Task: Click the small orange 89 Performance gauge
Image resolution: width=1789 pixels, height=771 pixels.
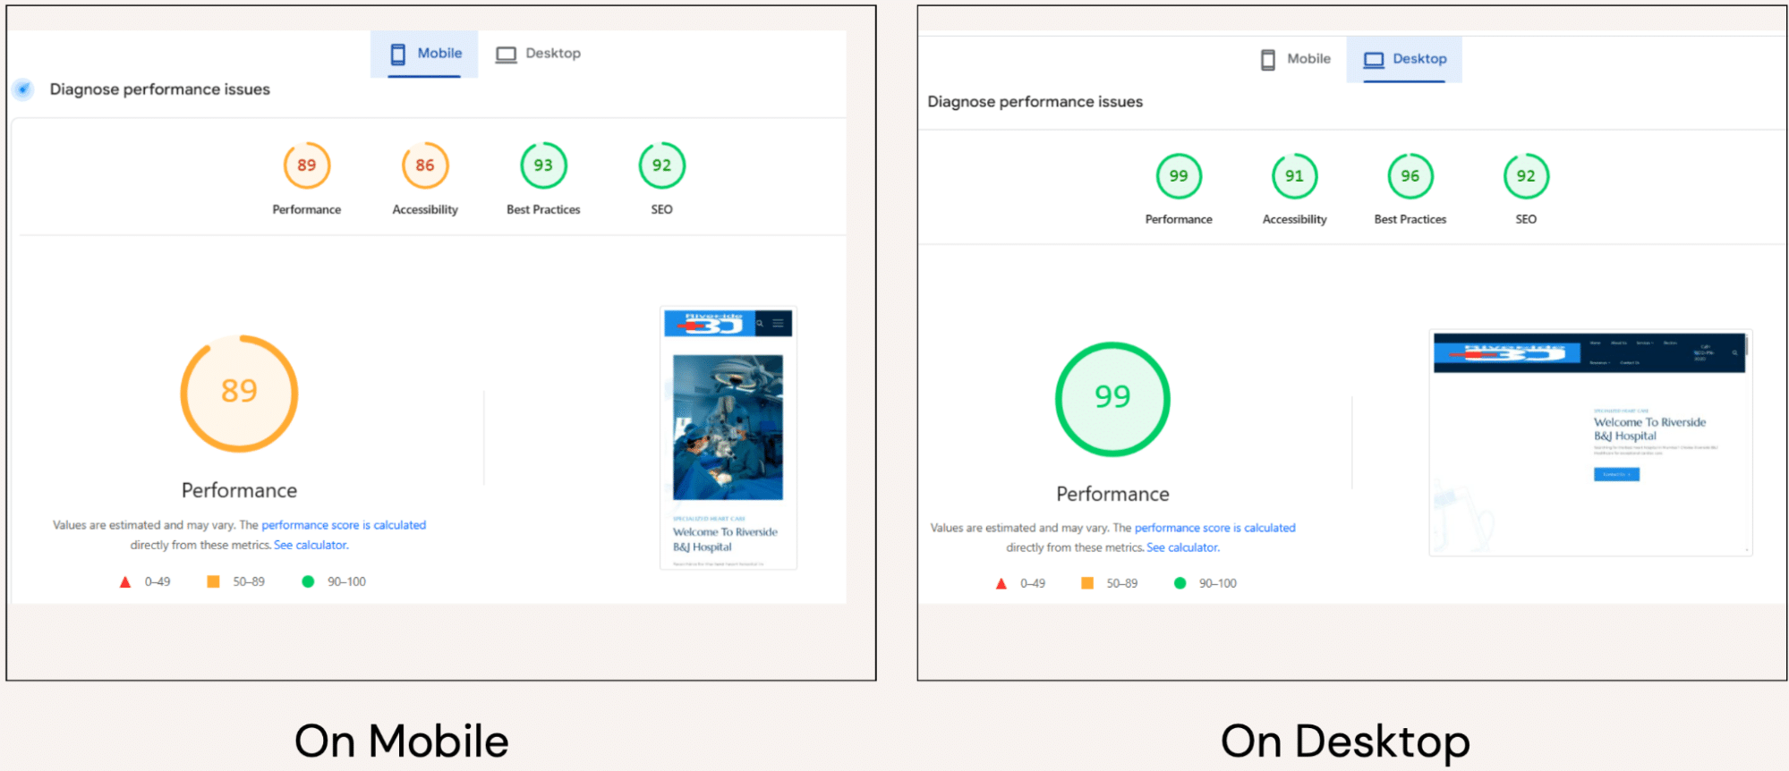Action: (x=306, y=165)
